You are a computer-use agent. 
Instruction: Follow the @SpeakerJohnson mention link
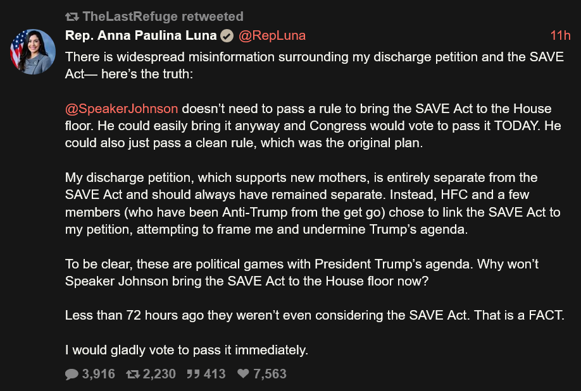point(122,109)
